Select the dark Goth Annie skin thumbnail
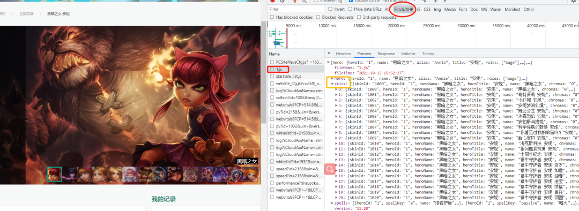Viewport: 579px width, 211px height. click(x=69, y=174)
